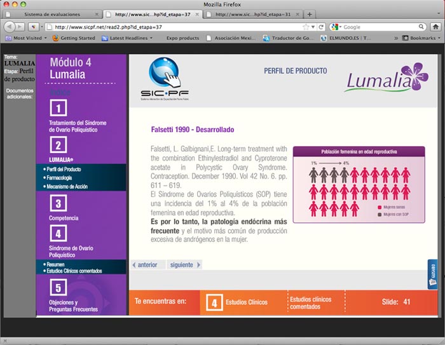Go to previous slide with anterior
445x345 pixels.
click(147, 265)
